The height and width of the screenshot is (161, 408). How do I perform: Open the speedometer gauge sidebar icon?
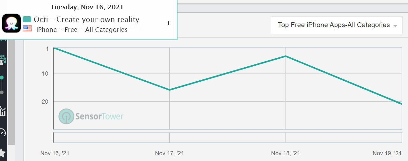3,132
